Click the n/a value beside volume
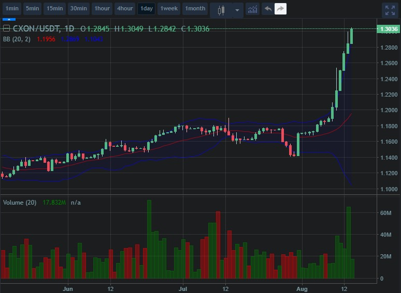The height and width of the screenshot is (293, 401). tap(76, 203)
